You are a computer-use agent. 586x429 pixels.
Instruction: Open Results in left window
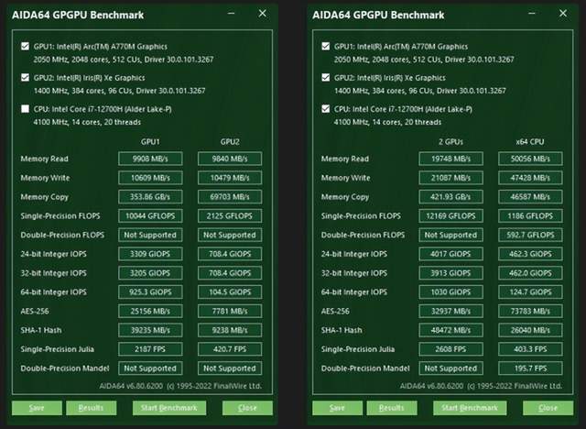(92, 408)
